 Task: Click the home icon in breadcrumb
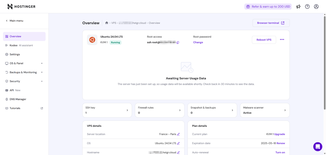click(107, 23)
